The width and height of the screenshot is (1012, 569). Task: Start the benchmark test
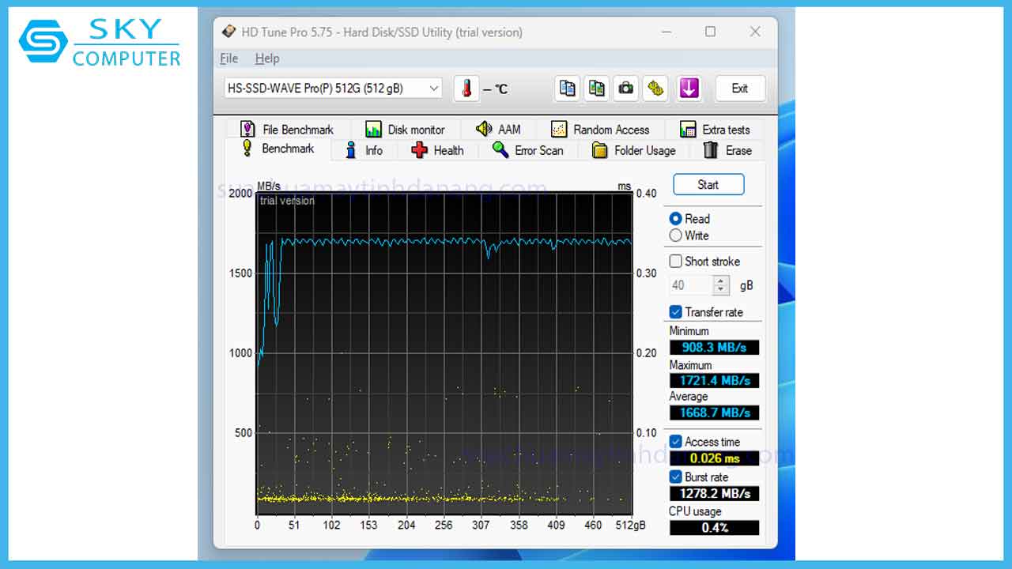click(708, 185)
